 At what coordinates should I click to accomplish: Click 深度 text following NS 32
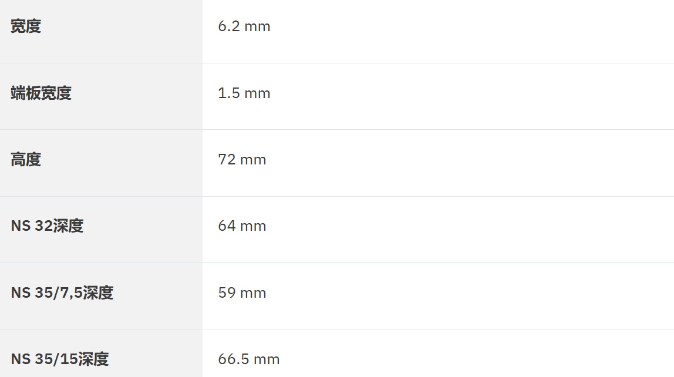click(68, 226)
